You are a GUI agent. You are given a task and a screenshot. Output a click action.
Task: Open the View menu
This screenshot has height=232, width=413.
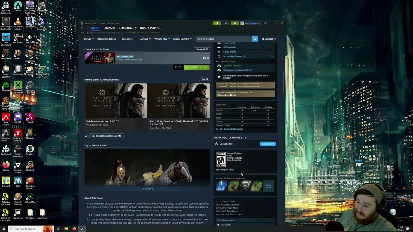(x=94, y=23)
